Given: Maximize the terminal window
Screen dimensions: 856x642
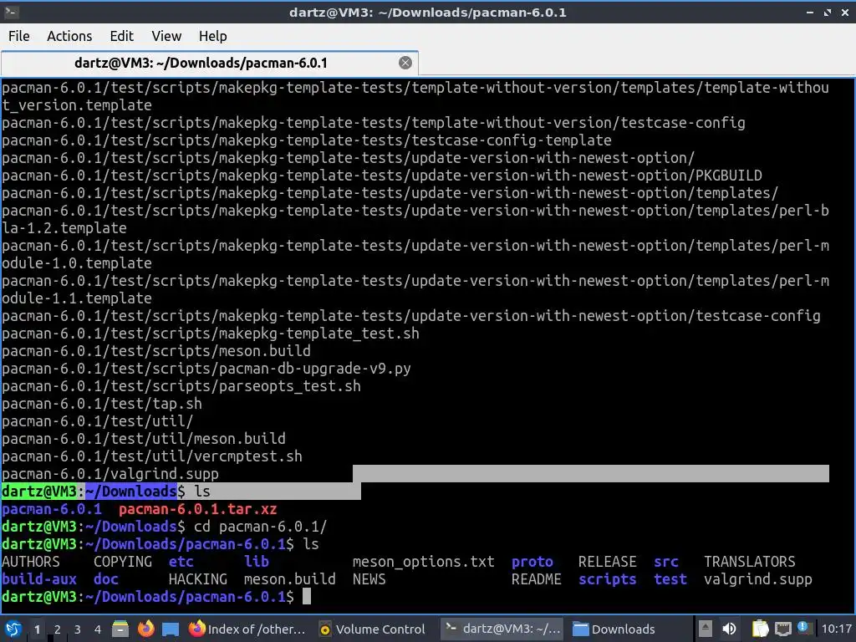Looking at the screenshot, I should [x=828, y=12].
